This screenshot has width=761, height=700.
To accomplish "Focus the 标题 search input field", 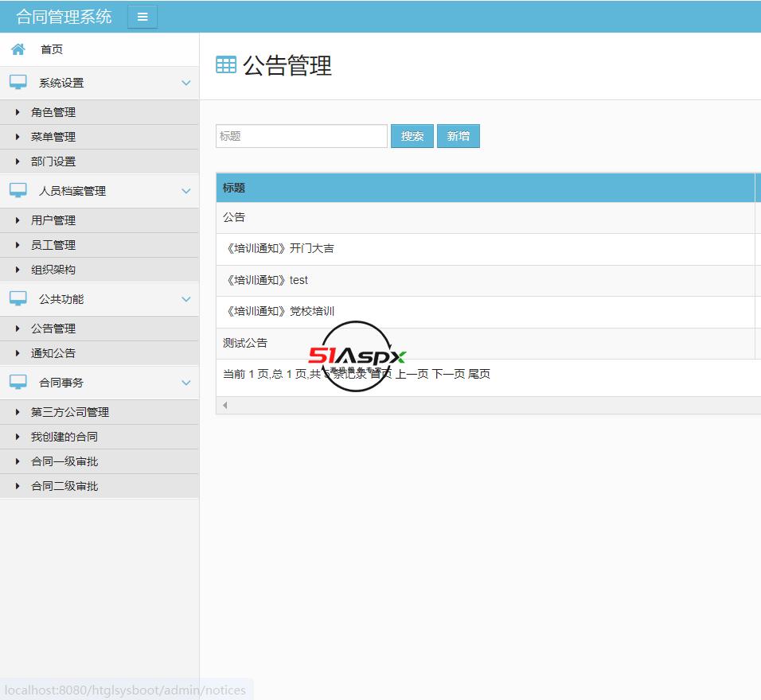I will (302, 136).
